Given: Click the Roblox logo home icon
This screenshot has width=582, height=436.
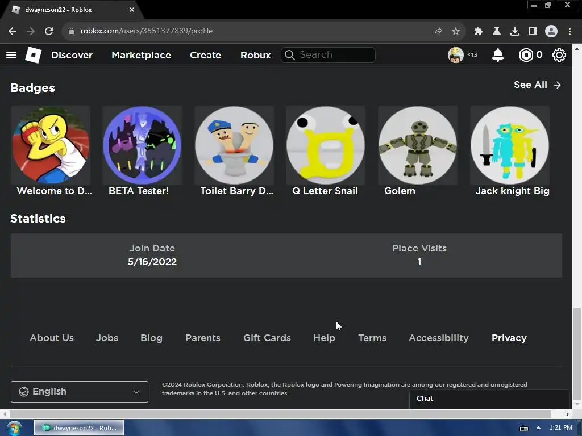Looking at the screenshot, I should point(33,55).
